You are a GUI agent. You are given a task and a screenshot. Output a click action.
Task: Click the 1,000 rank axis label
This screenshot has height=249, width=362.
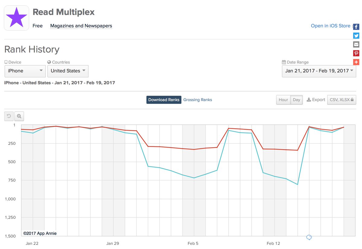pos(11,199)
